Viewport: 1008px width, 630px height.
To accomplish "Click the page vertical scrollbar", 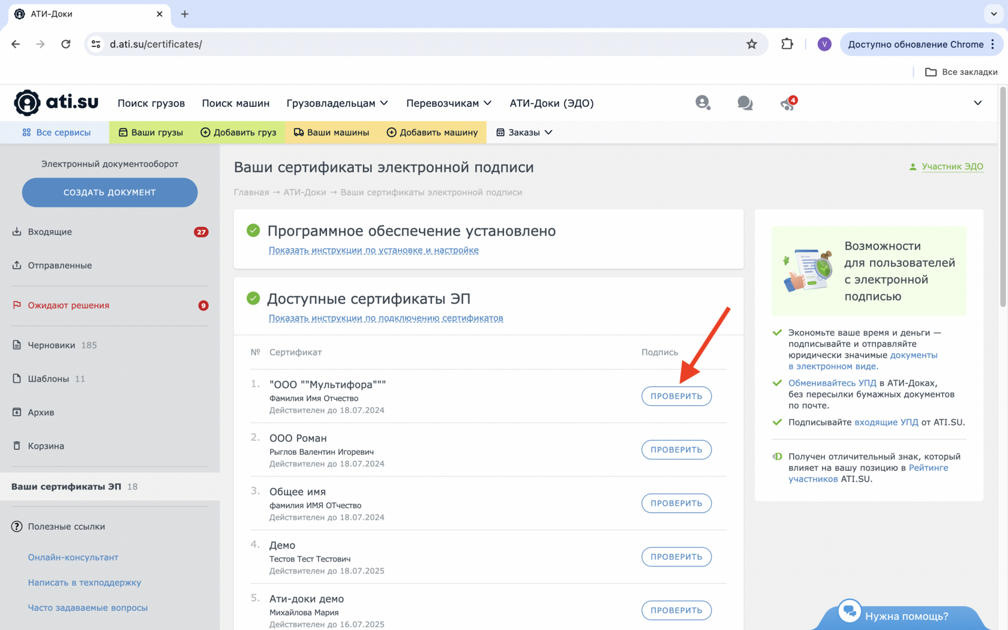I will coord(1003,198).
